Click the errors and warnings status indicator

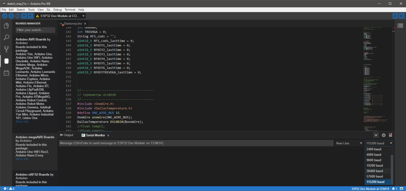click(x=9, y=189)
